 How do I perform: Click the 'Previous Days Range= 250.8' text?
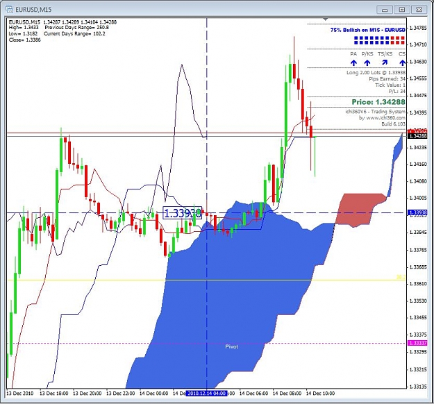point(76,27)
